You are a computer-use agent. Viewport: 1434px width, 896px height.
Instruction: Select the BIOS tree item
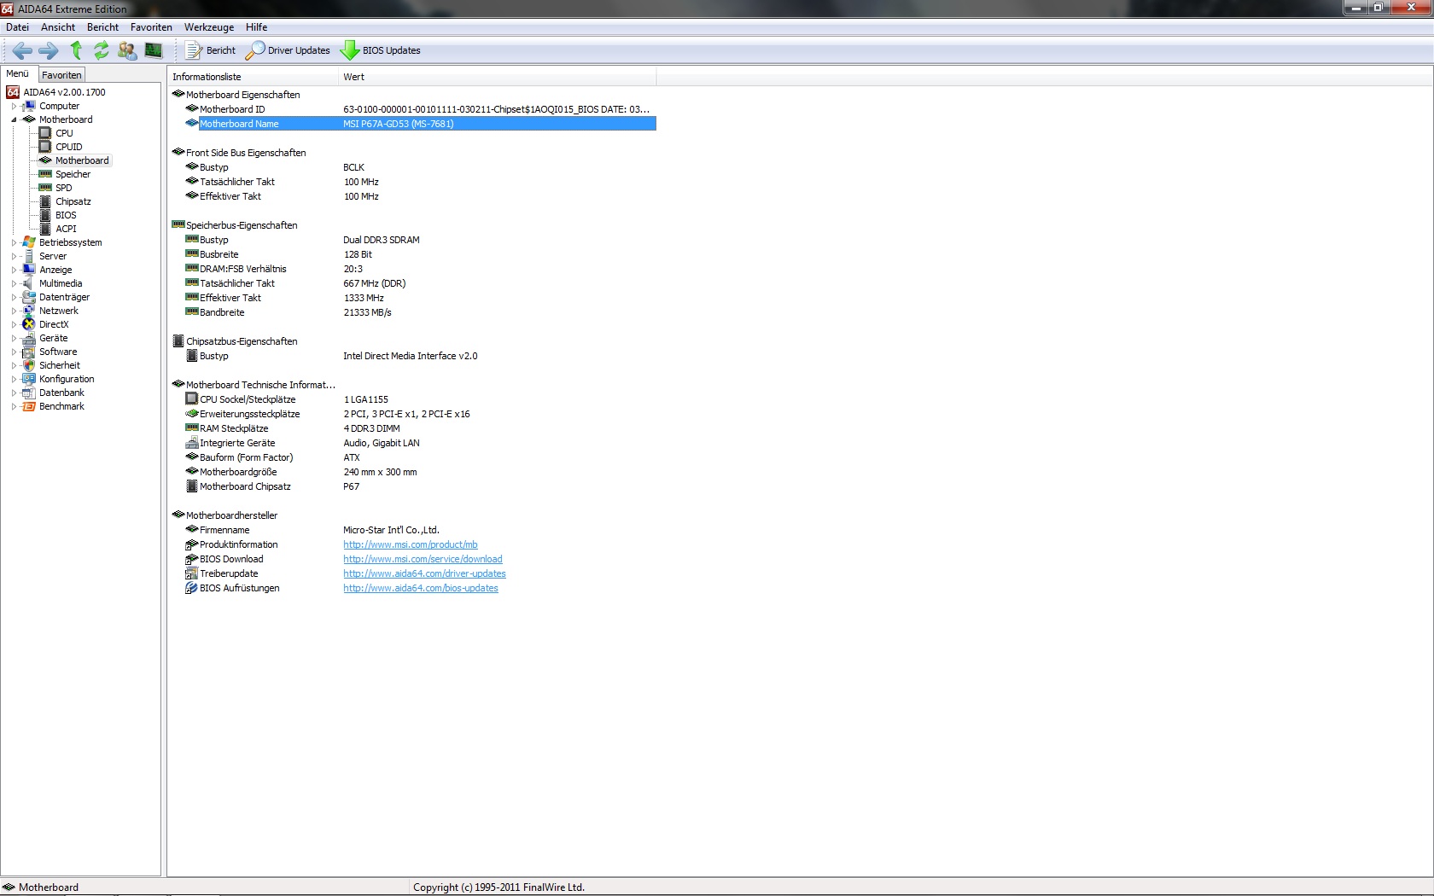coord(66,215)
